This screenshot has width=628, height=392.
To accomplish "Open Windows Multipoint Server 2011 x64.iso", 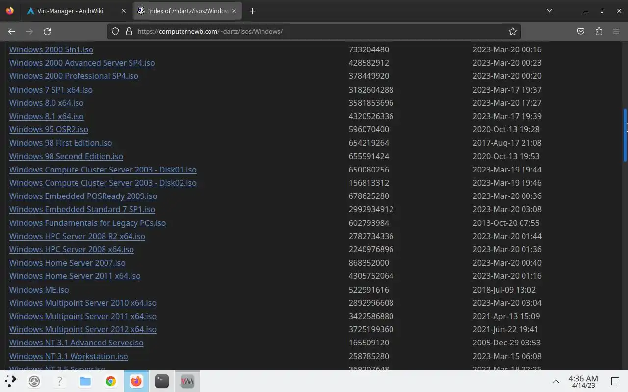I will click(x=83, y=316).
